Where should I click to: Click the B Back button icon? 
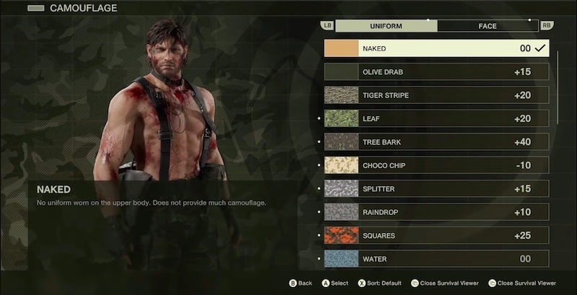click(x=293, y=283)
